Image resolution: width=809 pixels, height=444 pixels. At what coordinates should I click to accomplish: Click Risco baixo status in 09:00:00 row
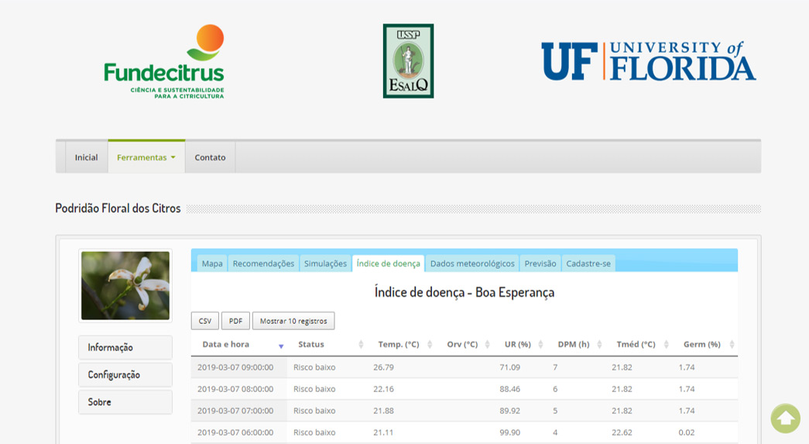coord(314,367)
